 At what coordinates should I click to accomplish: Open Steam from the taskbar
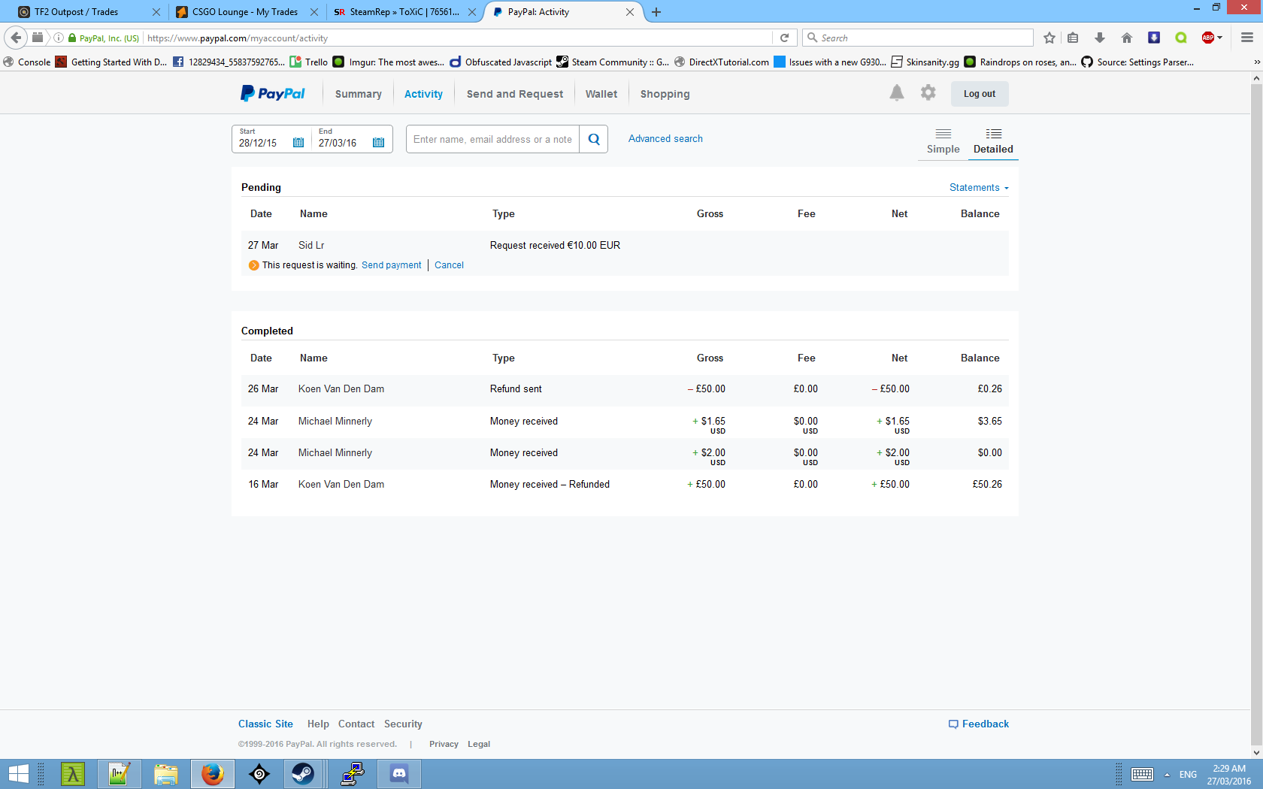303,773
